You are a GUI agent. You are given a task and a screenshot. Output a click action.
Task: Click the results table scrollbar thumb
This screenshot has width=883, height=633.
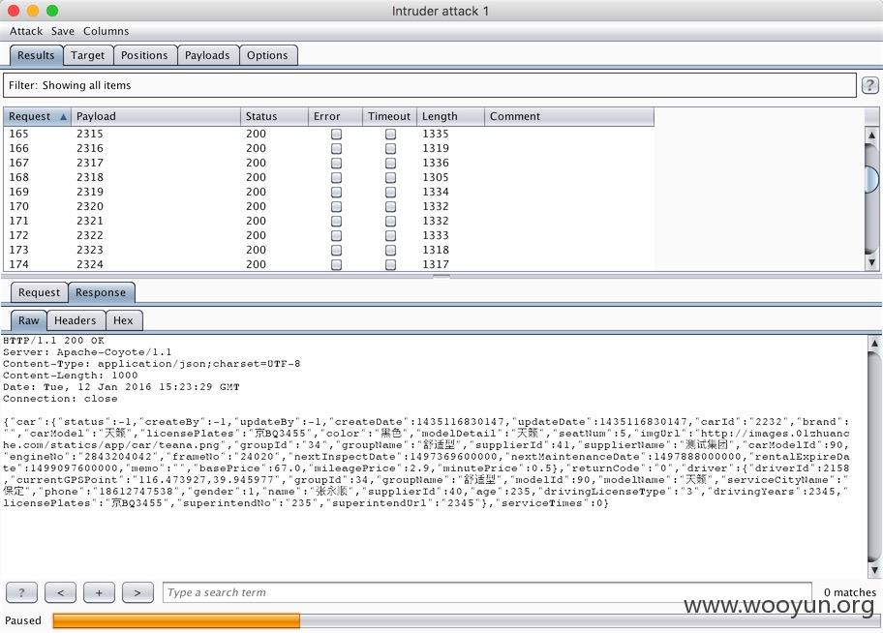(x=871, y=178)
